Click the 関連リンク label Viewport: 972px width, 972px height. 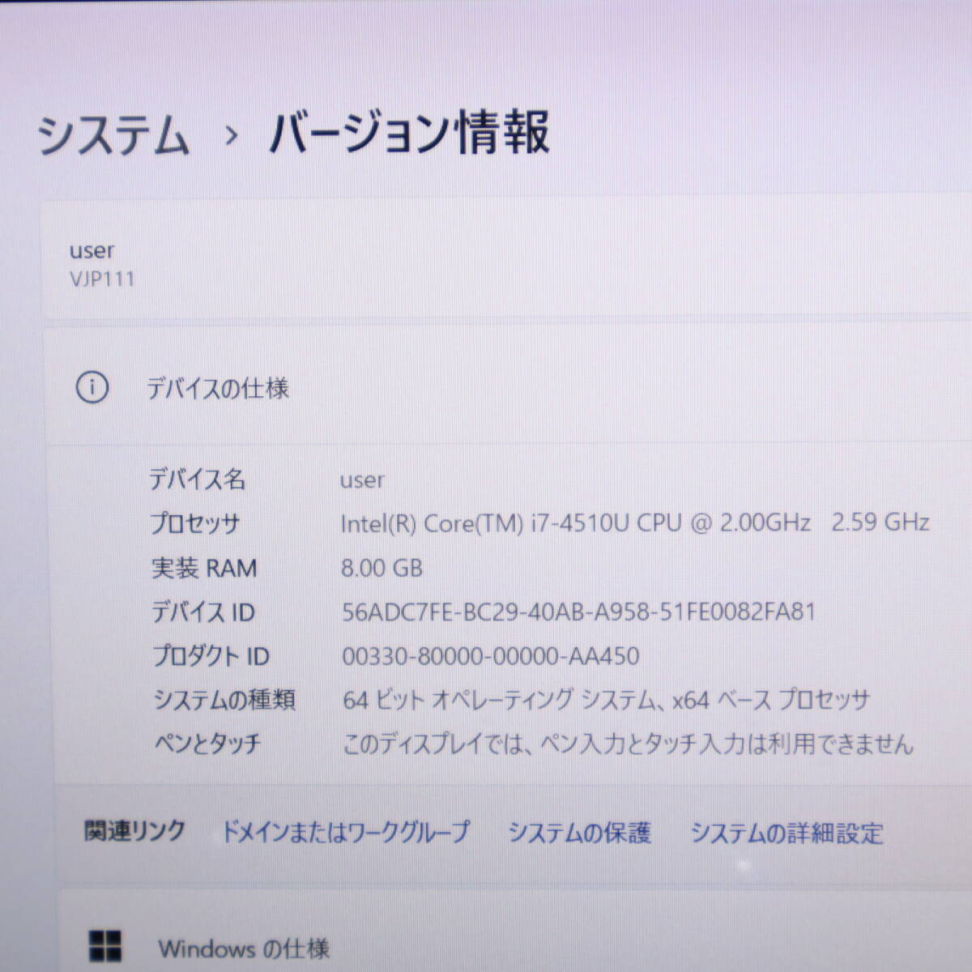click(x=135, y=830)
